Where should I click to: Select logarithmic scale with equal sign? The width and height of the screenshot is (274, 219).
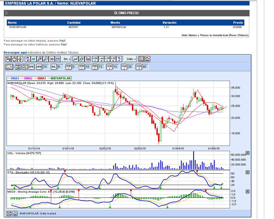(x=95, y=59)
